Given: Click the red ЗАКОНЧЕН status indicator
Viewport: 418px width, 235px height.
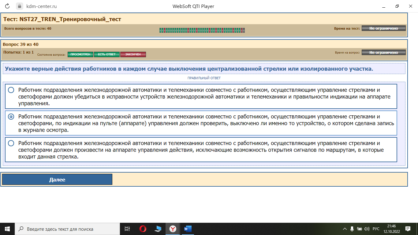Looking at the screenshot, I should click(x=133, y=54).
